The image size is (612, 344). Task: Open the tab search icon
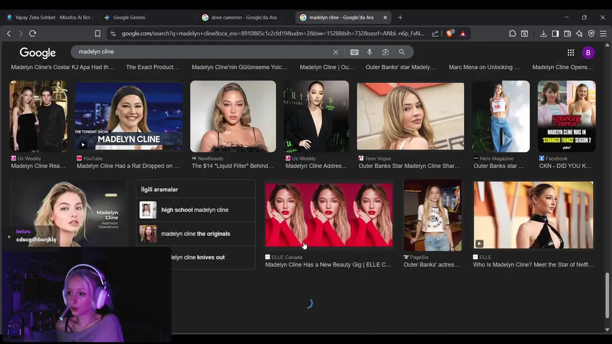pyautogui.click(x=525, y=33)
